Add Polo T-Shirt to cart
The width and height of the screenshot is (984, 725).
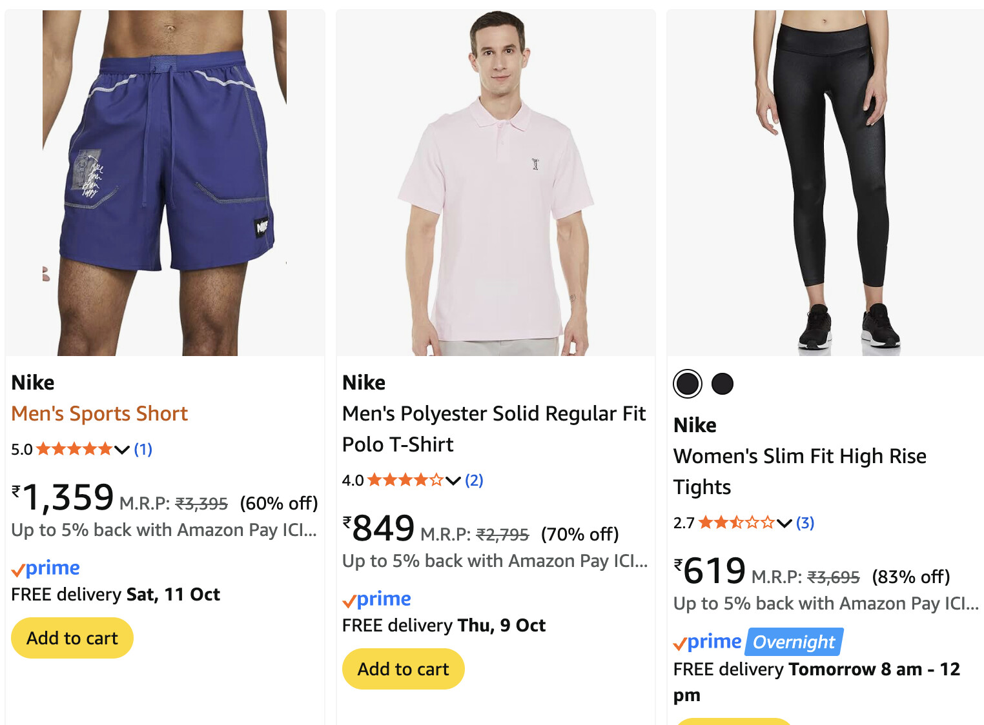(403, 669)
